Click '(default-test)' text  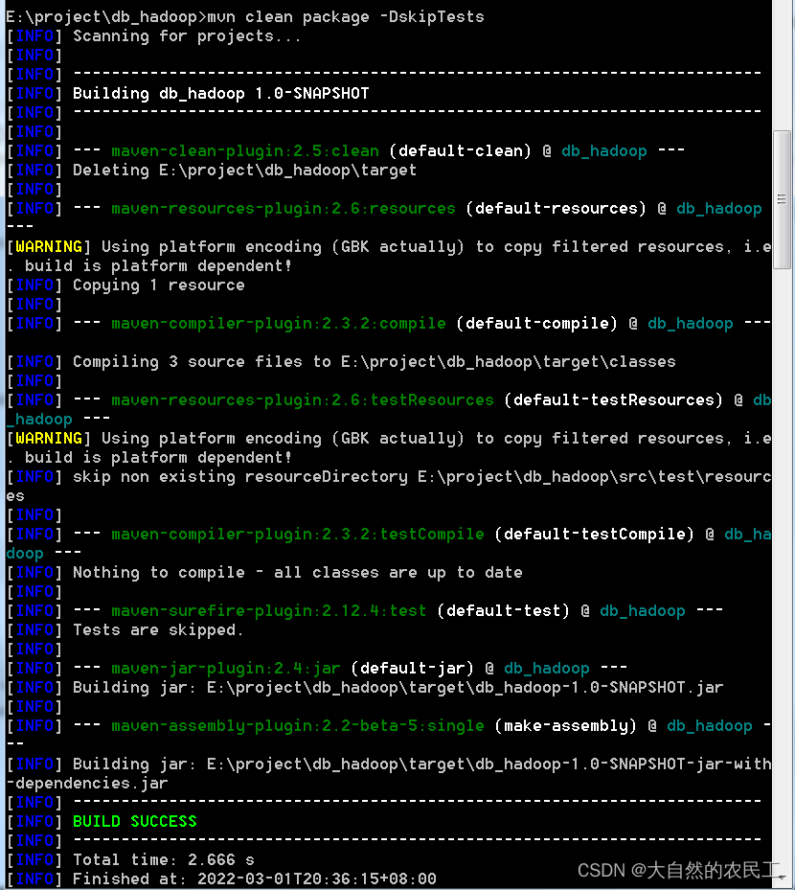click(x=503, y=611)
